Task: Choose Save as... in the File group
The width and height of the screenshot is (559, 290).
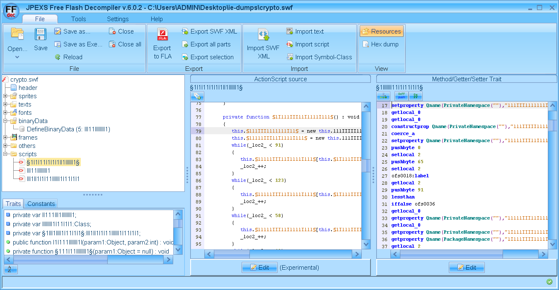Action: 72,31
